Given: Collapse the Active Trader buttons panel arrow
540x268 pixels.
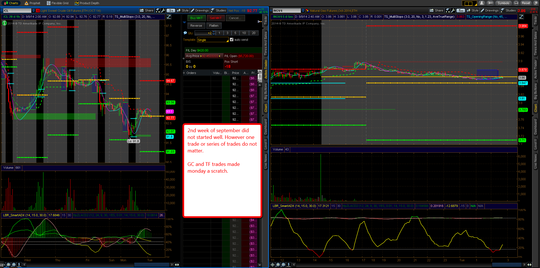Looking at the screenshot, I should click(184, 22).
